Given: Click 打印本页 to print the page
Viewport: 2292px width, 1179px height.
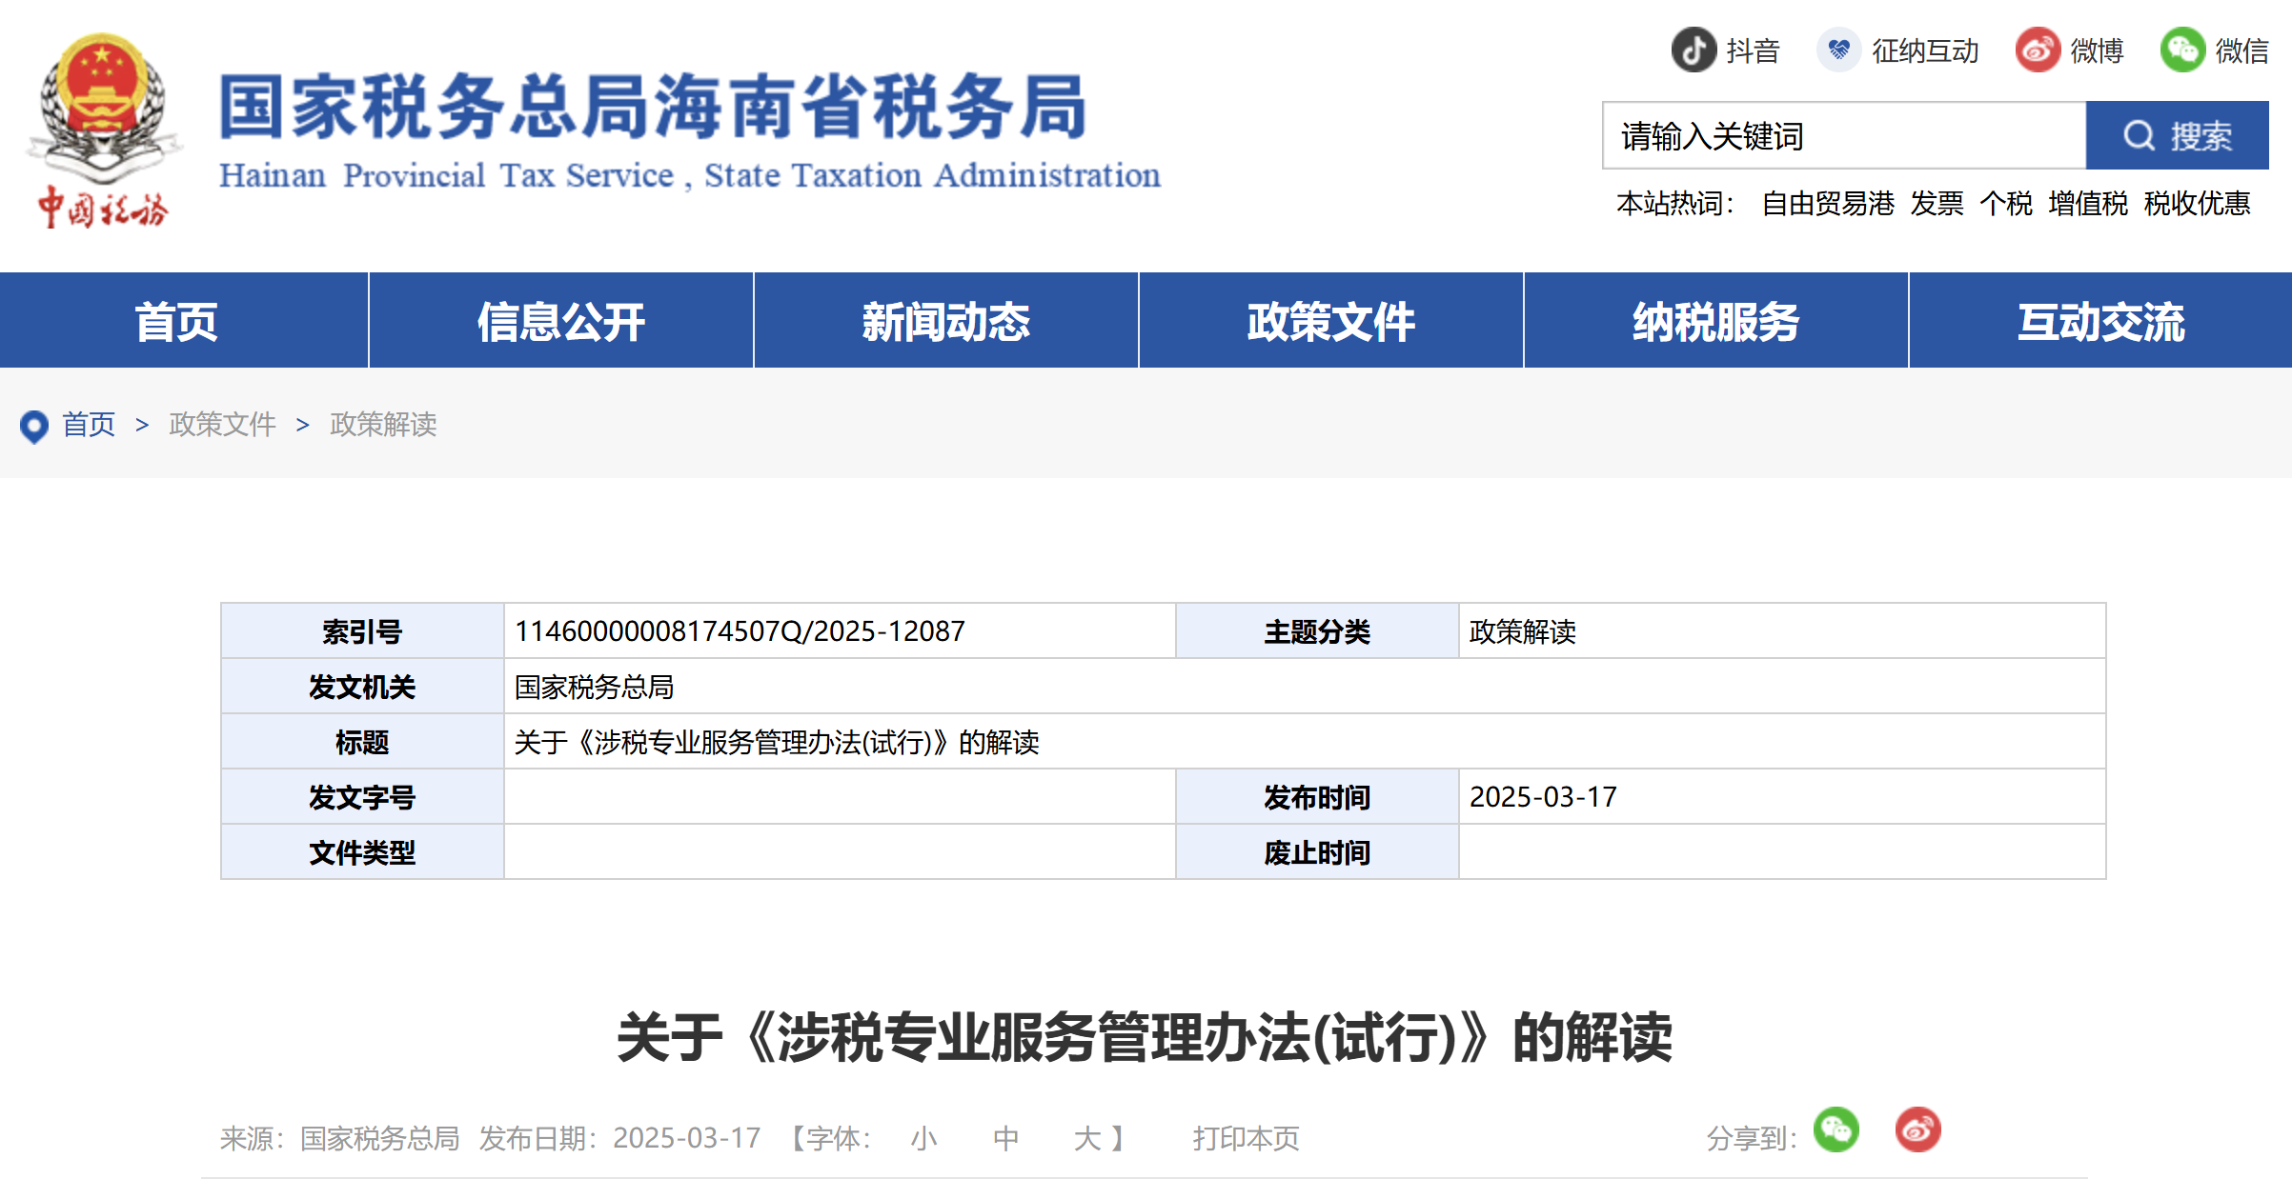Looking at the screenshot, I should point(1247,1137).
